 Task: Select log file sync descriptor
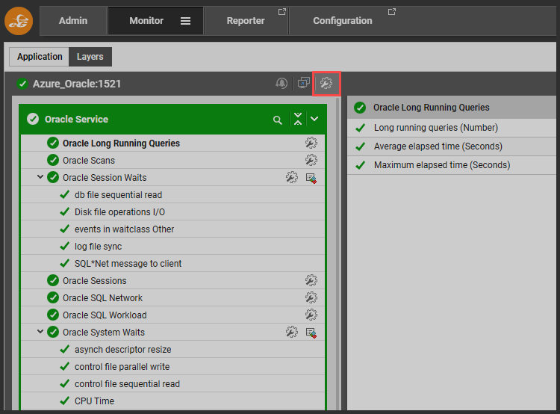99,247
